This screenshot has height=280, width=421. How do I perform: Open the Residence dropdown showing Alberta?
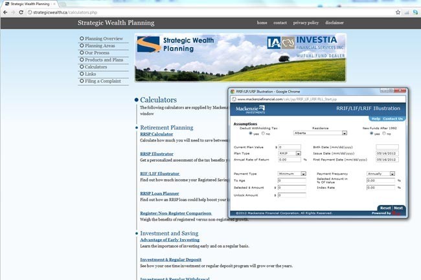coord(320,133)
